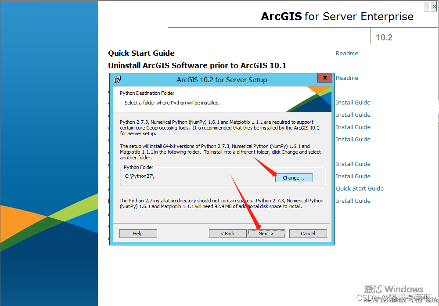
Task: Click the Change... button to pick another Python folder
Action: 294,177
